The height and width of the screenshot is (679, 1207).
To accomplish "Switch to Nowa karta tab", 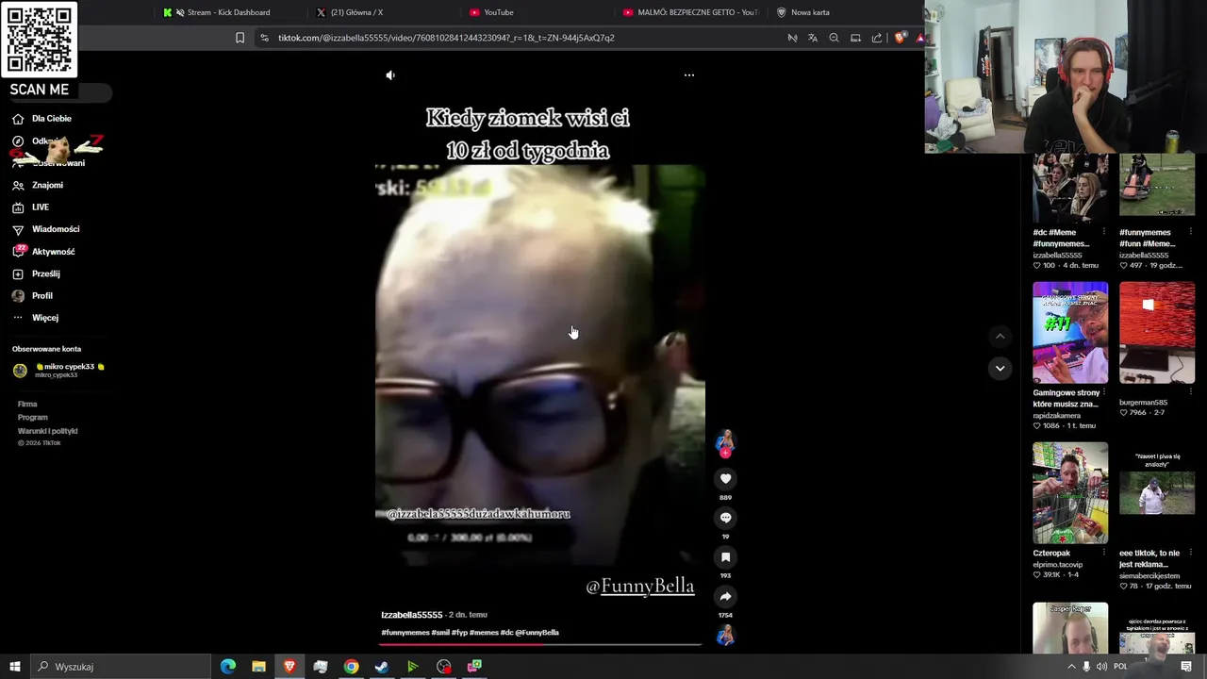I will pyautogui.click(x=809, y=12).
